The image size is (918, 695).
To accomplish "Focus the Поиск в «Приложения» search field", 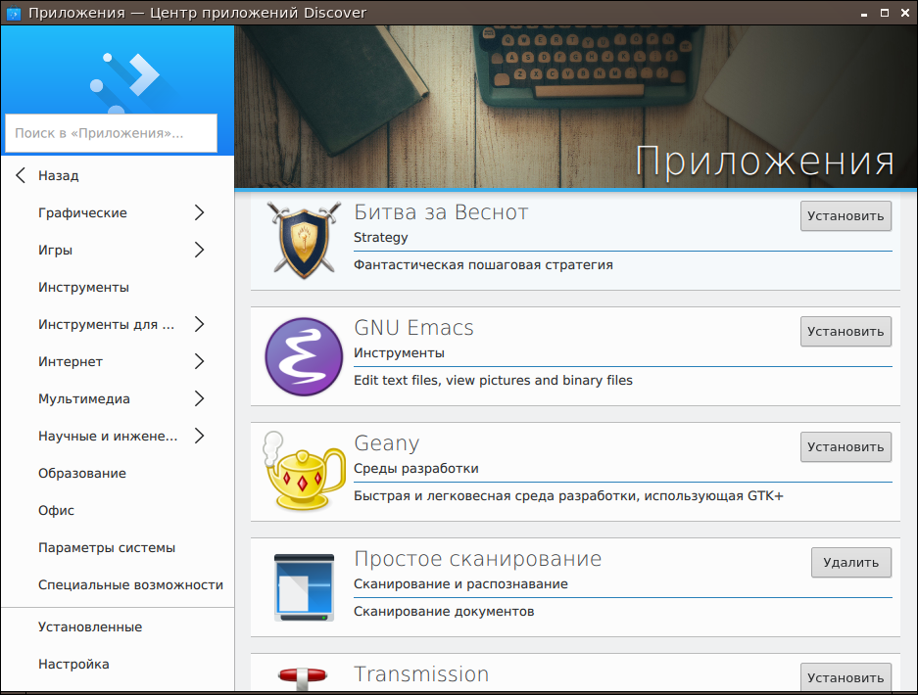I will (x=111, y=133).
